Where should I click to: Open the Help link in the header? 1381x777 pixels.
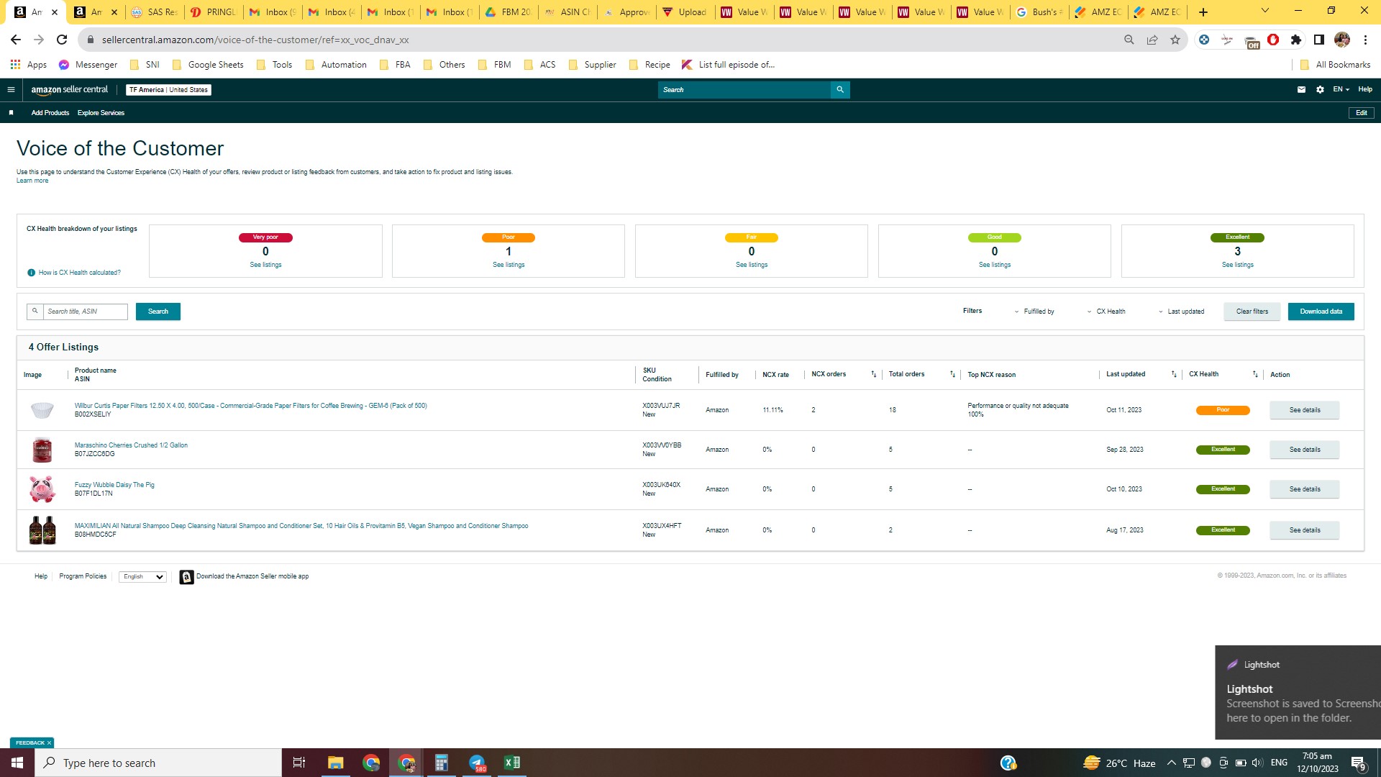pos(1365,90)
